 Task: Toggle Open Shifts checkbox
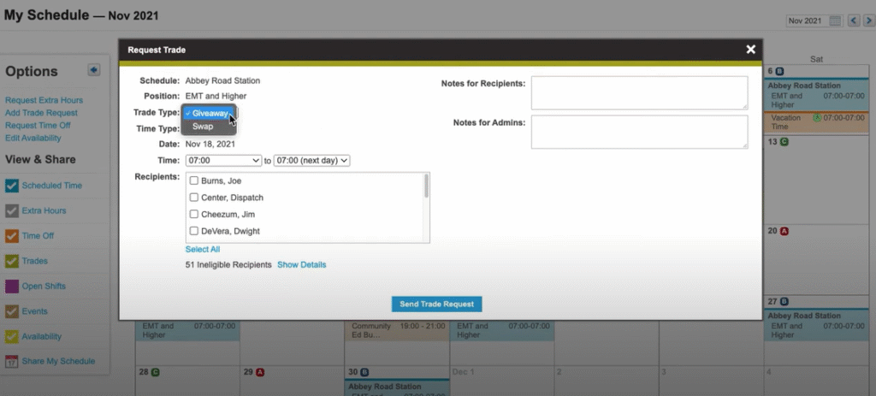(x=12, y=286)
